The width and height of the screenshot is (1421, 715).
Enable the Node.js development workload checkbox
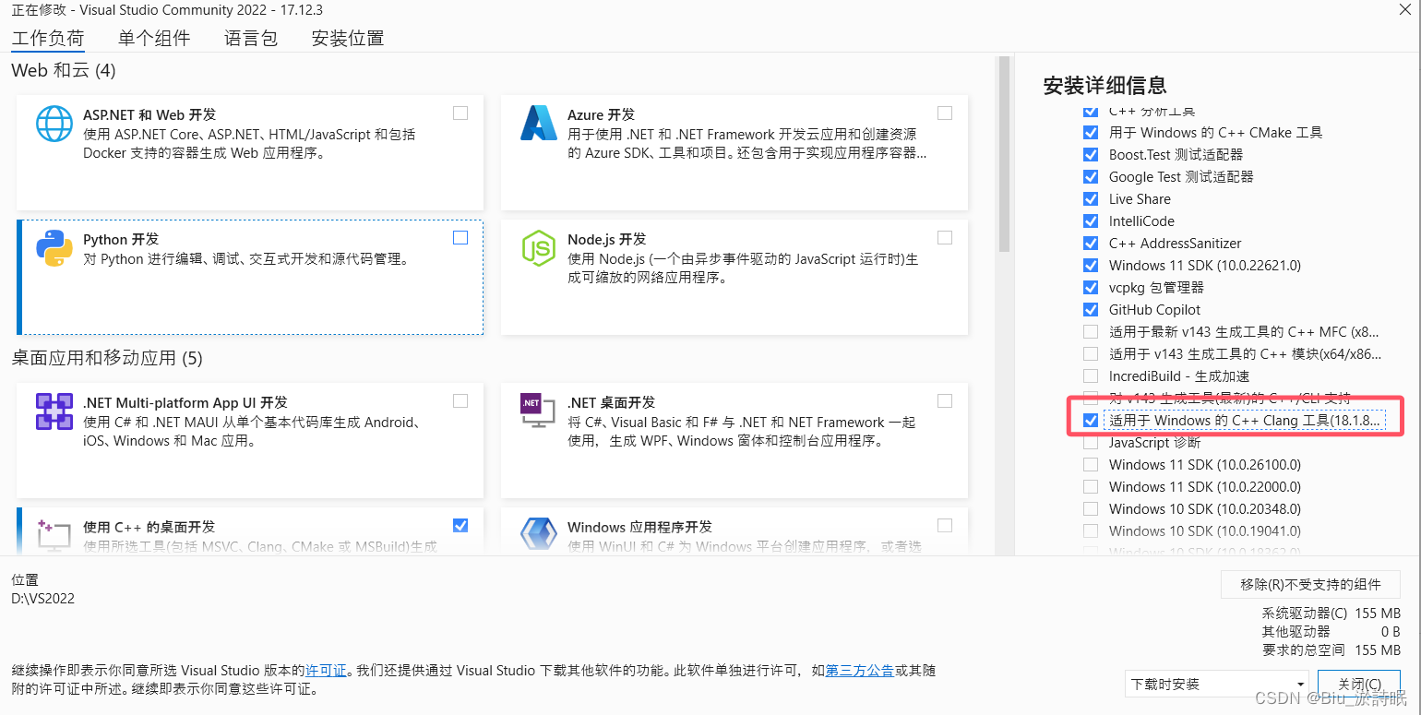(945, 238)
